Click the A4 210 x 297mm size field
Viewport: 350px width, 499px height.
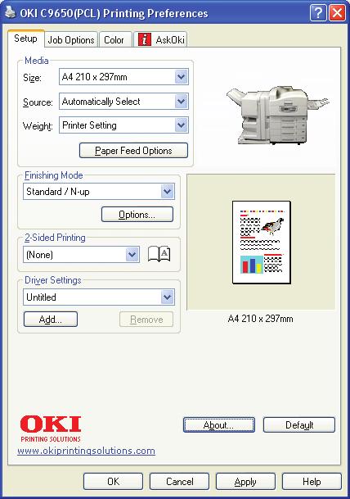pyautogui.click(x=123, y=77)
